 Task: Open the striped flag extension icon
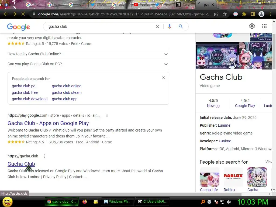pos(236,14)
